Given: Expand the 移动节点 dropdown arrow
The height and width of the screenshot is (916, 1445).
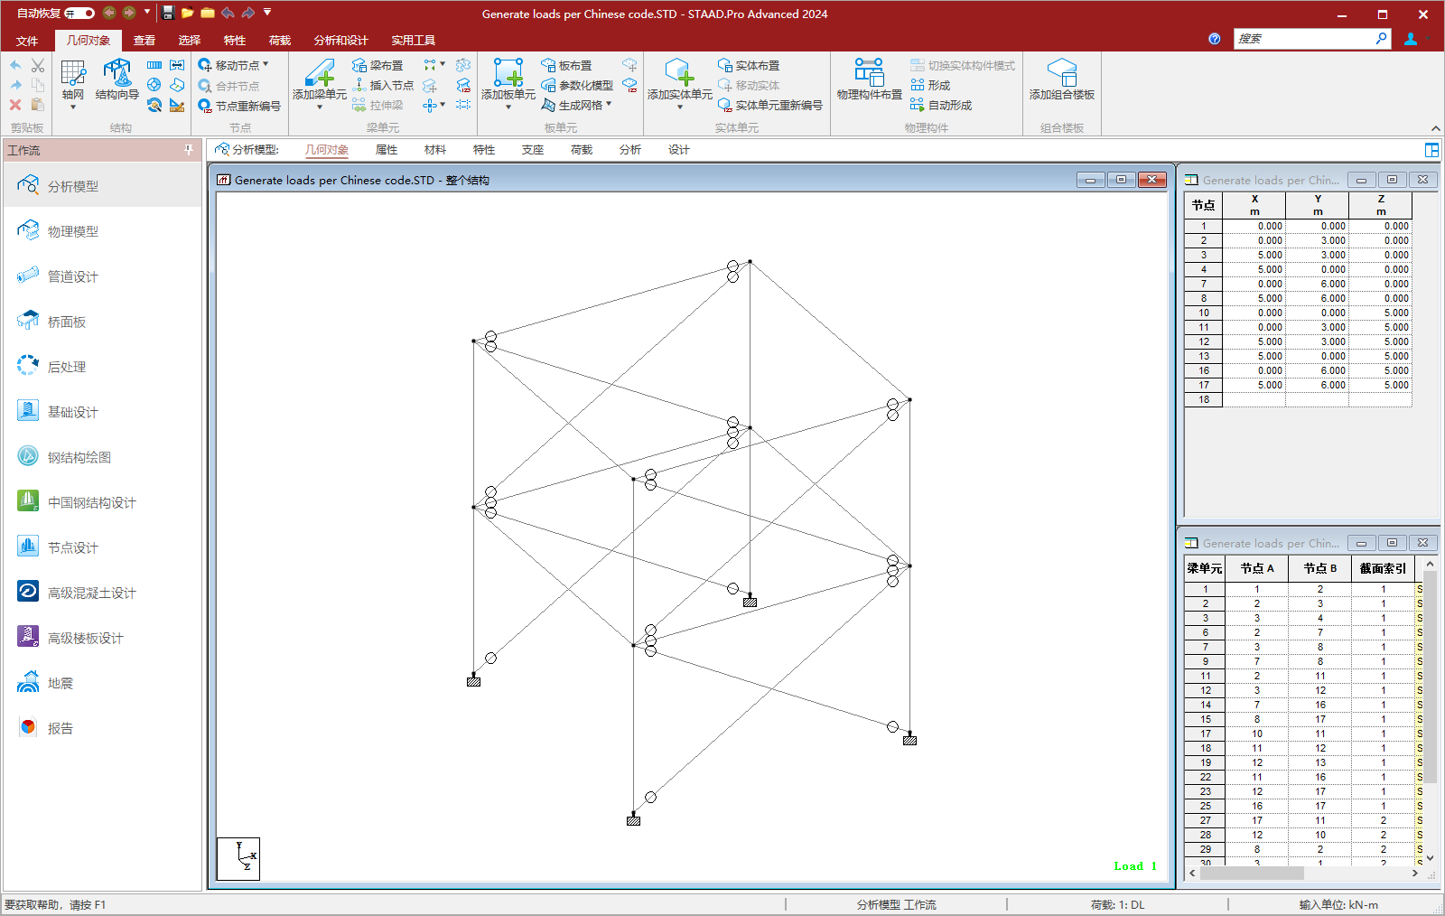Looking at the screenshot, I should [x=266, y=64].
